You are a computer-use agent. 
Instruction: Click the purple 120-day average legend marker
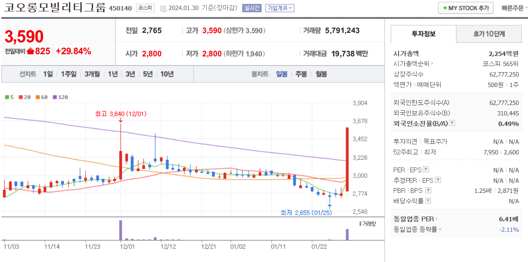(60, 97)
